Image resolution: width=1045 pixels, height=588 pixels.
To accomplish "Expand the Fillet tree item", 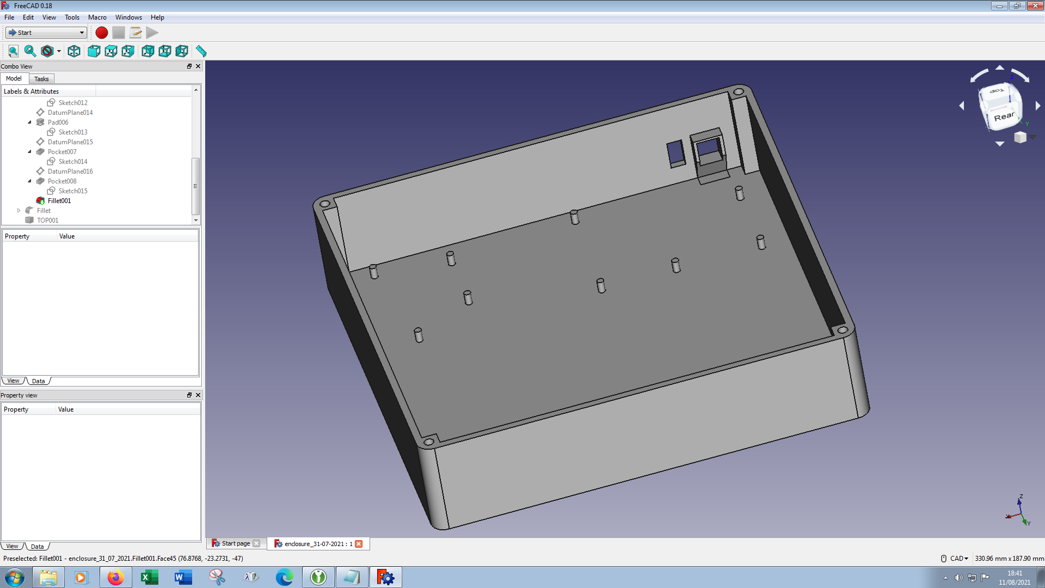I will 19,211.
